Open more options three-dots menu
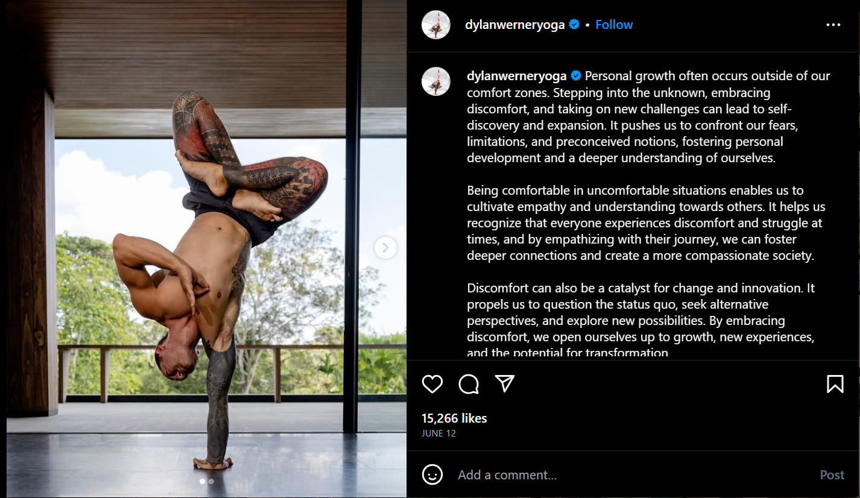The image size is (860, 498). click(x=833, y=25)
